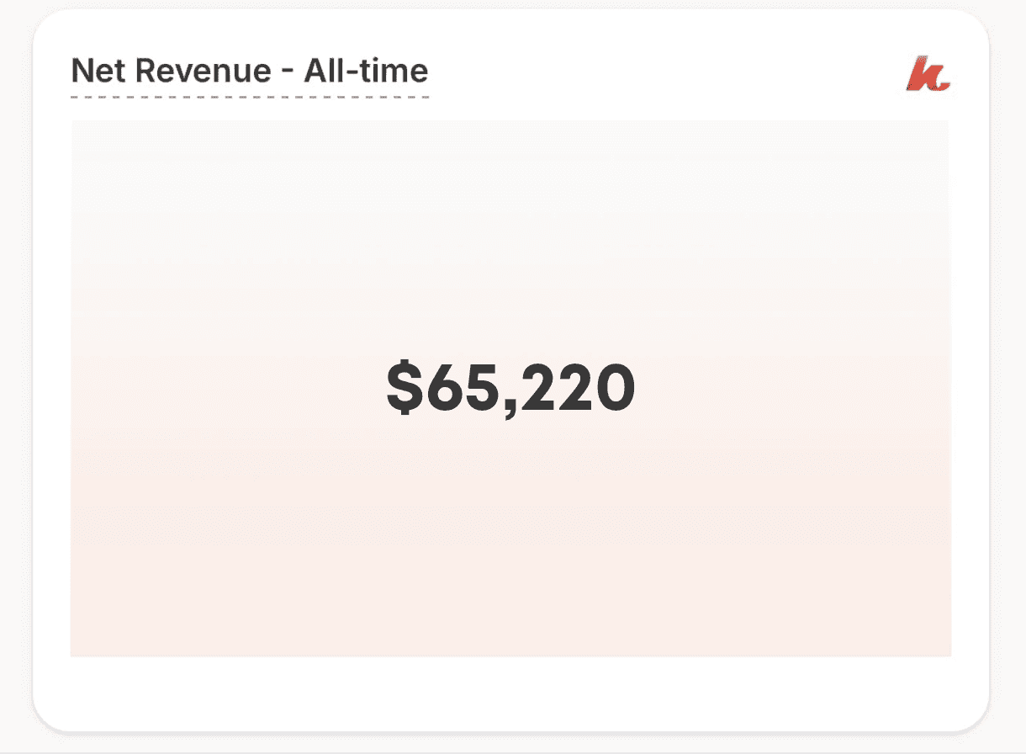Open the Net Revenue - All-time title
This screenshot has width=1026, height=754.
pos(250,71)
